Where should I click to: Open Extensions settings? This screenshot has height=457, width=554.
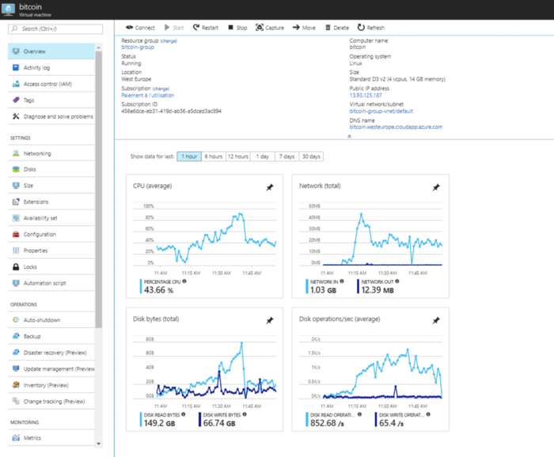point(51,202)
